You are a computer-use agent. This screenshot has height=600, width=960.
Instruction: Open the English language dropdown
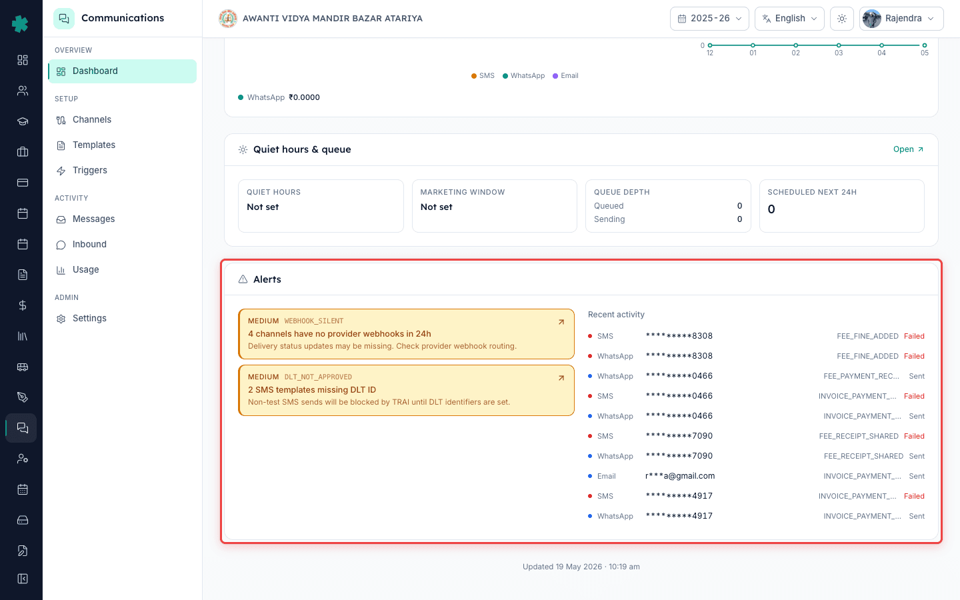[789, 19]
